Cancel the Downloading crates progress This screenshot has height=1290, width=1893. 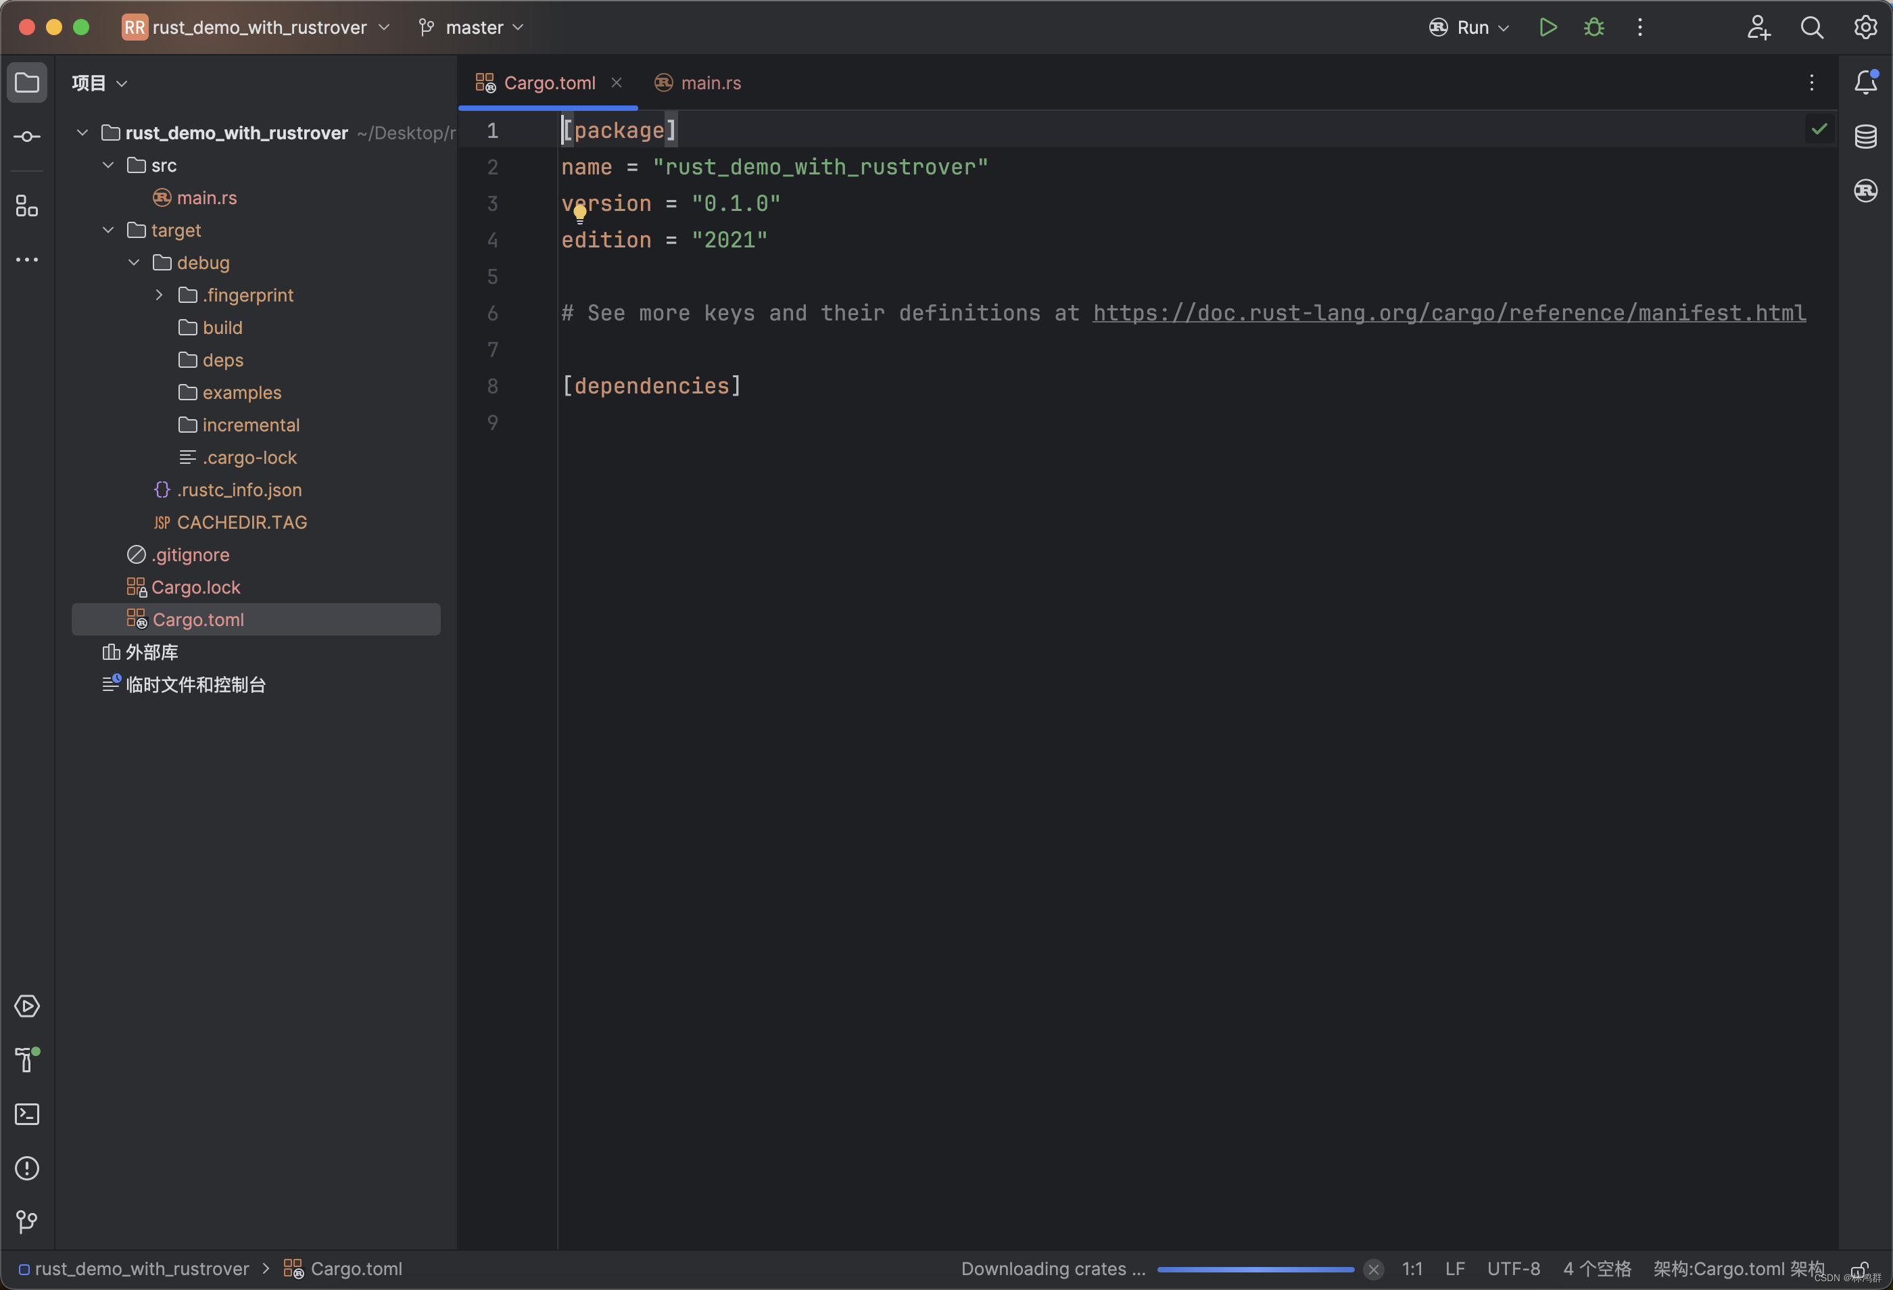tap(1373, 1269)
